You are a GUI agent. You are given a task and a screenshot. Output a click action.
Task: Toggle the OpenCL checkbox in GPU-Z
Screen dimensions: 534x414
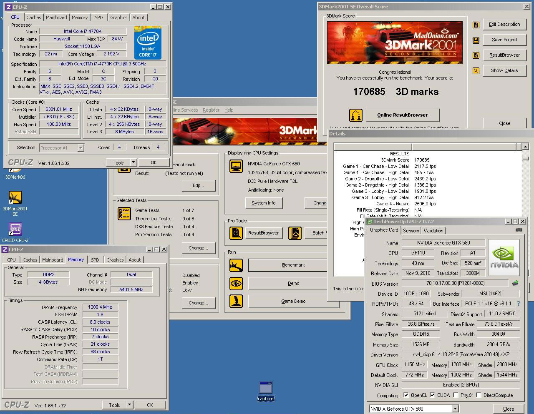pos(406,395)
